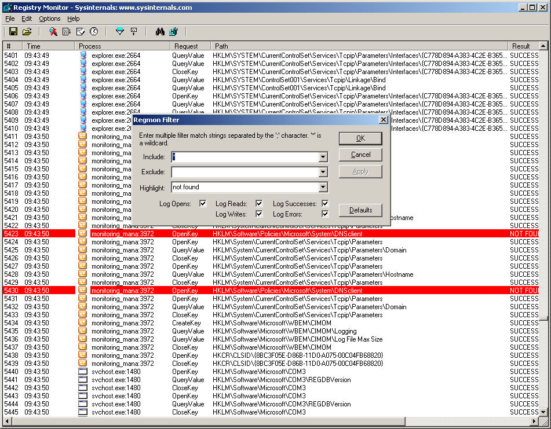551x429 pixels.
Task: Click Cancel in the Regmon Filter dialog
Action: [360, 155]
